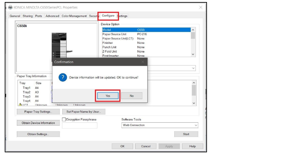Close the Confirmation dialog with X
The height and width of the screenshot is (154, 300).
[143, 62]
